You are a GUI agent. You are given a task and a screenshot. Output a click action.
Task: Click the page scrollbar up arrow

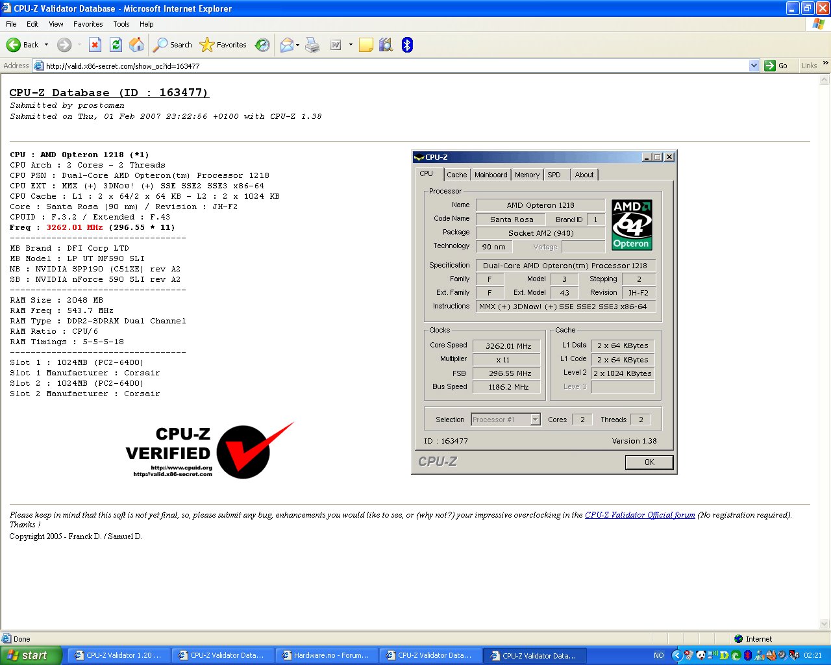pos(825,80)
